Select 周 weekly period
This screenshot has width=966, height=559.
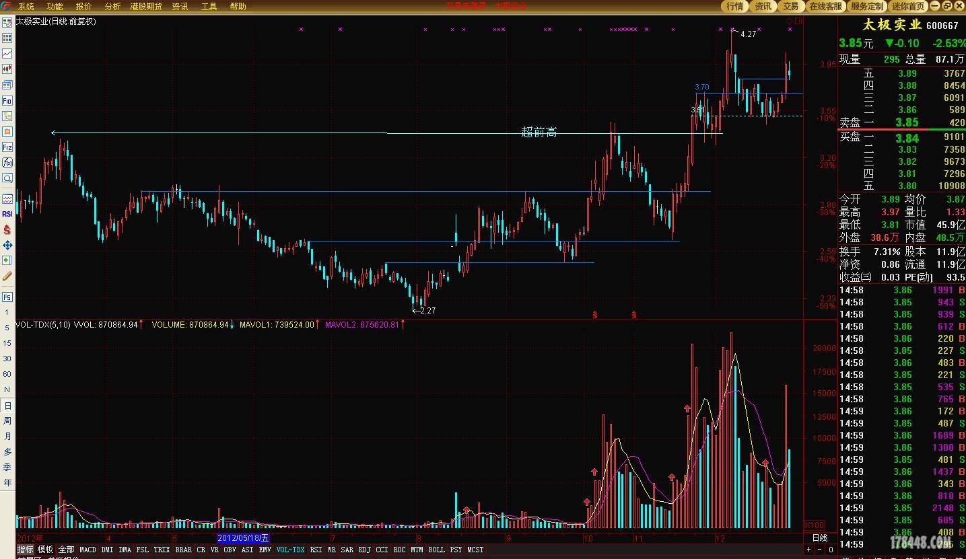click(7, 420)
